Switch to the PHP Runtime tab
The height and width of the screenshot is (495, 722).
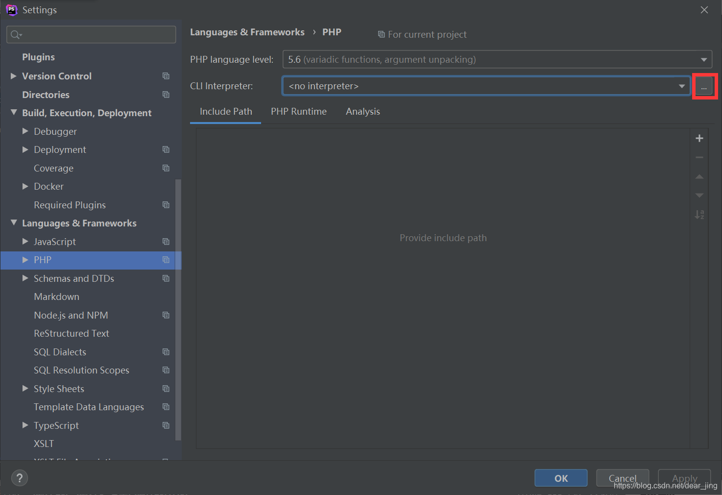(x=299, y=112)
